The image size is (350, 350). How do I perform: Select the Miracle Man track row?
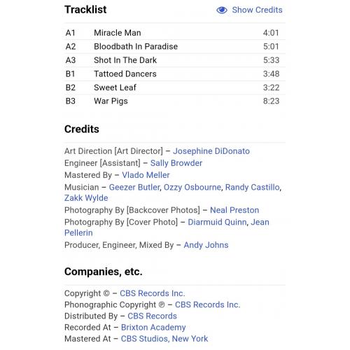pyautogui.click(x=175, y=33)
